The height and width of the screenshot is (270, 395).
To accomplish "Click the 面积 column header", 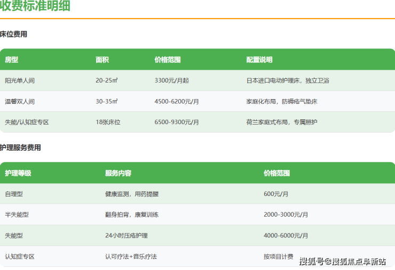I will pos(102,60).
